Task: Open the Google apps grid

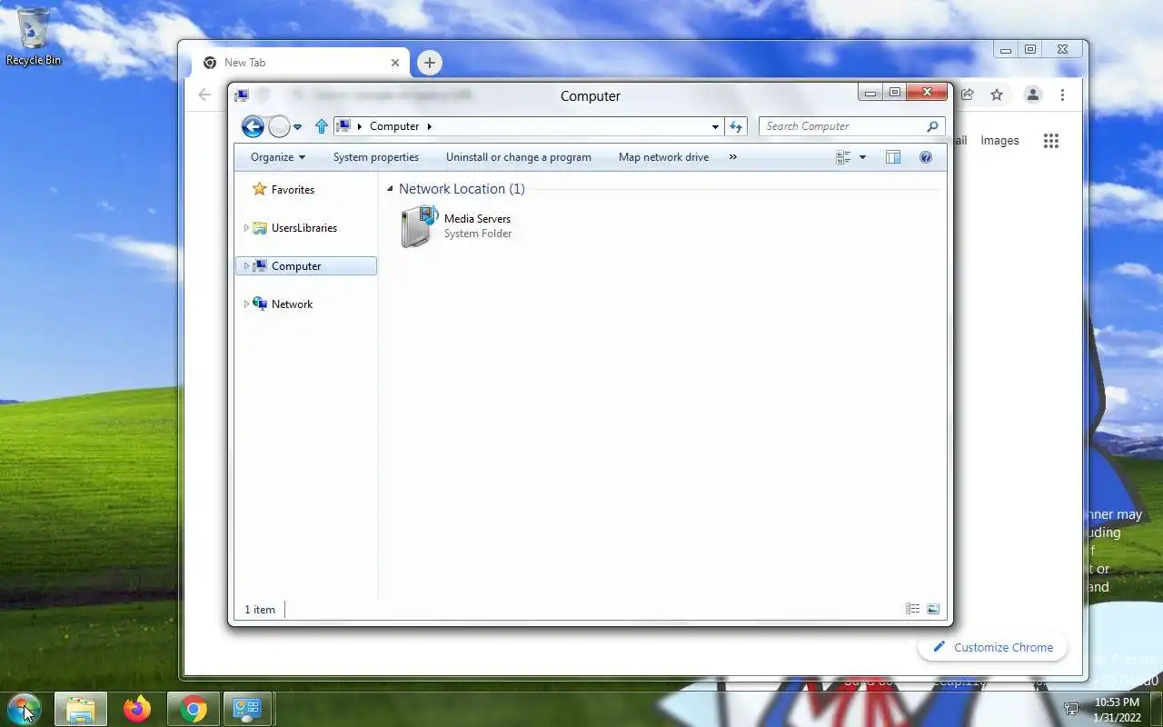Action: pos(1051,141)
